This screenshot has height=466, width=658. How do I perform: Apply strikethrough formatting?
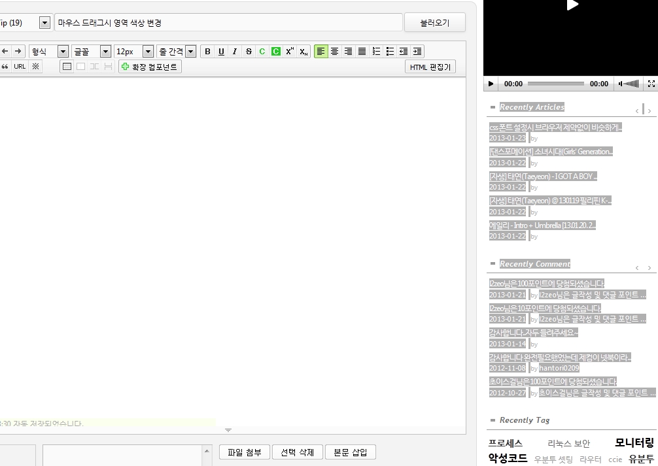click(249, 52)
